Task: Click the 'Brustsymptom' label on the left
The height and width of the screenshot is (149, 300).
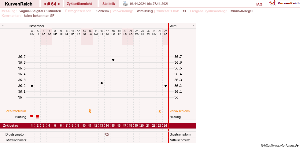Action: 16,134
